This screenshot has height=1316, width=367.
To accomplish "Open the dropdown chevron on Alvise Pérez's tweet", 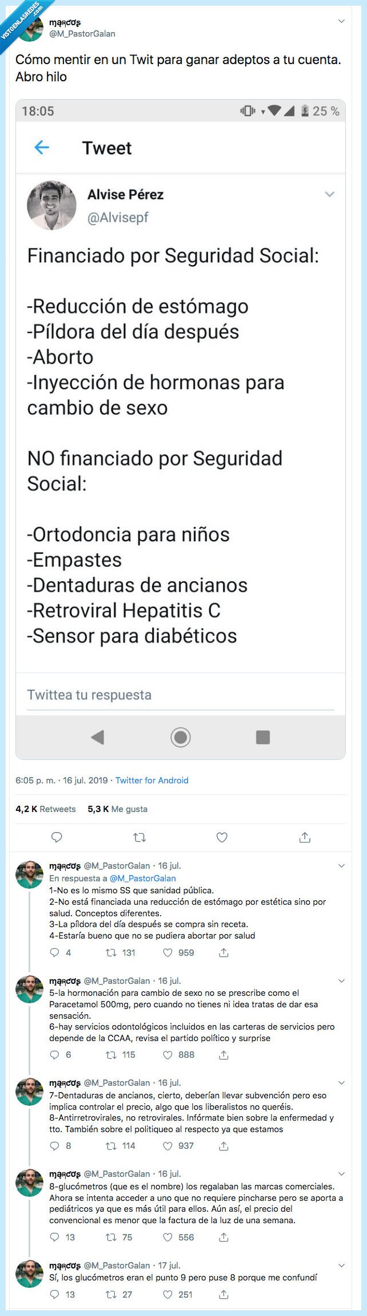I will (x=330, y=194).
